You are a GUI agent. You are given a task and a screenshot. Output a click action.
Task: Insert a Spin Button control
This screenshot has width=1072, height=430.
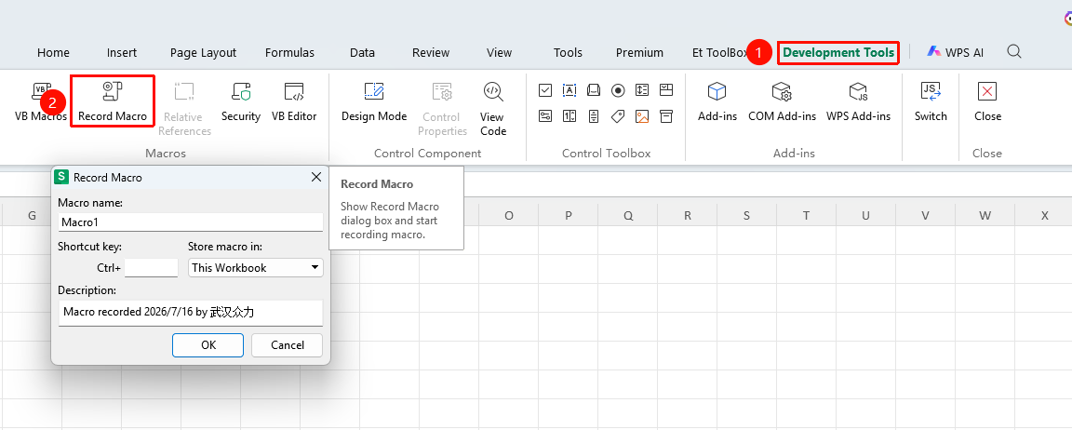pyautogui.click(x=569, y=116)
